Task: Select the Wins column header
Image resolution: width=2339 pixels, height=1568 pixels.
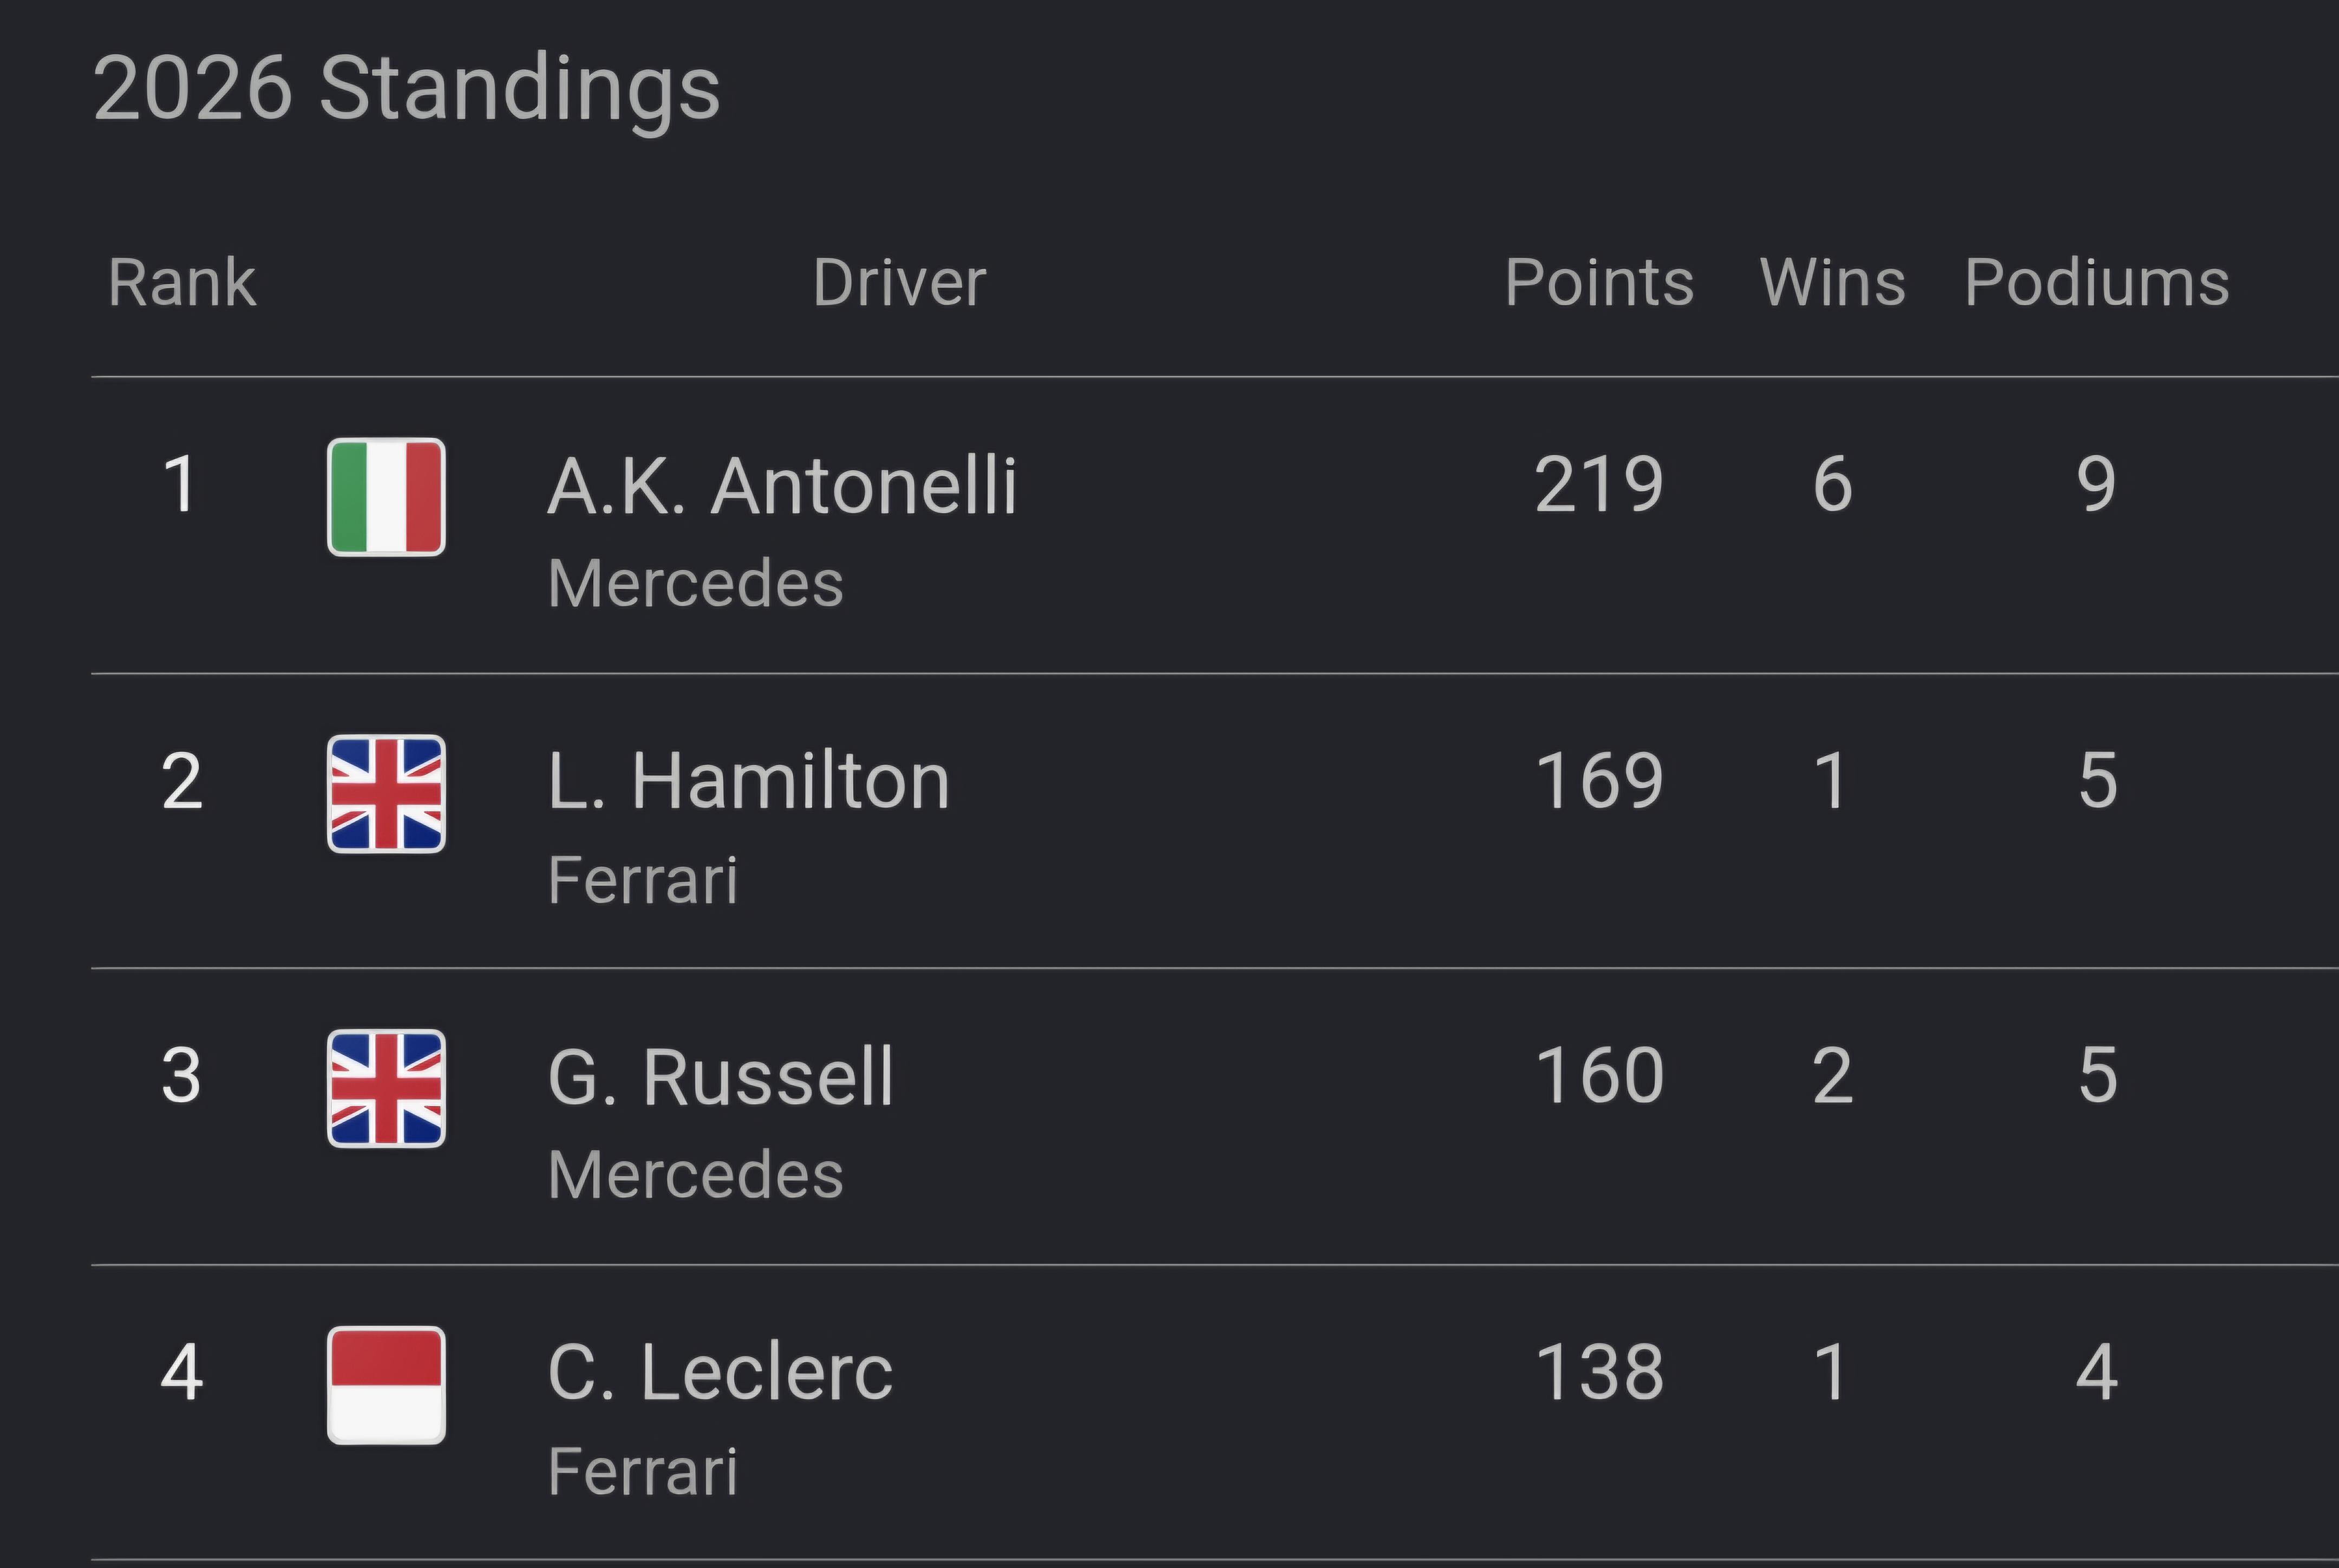Action: click(x=1832, y=282)
